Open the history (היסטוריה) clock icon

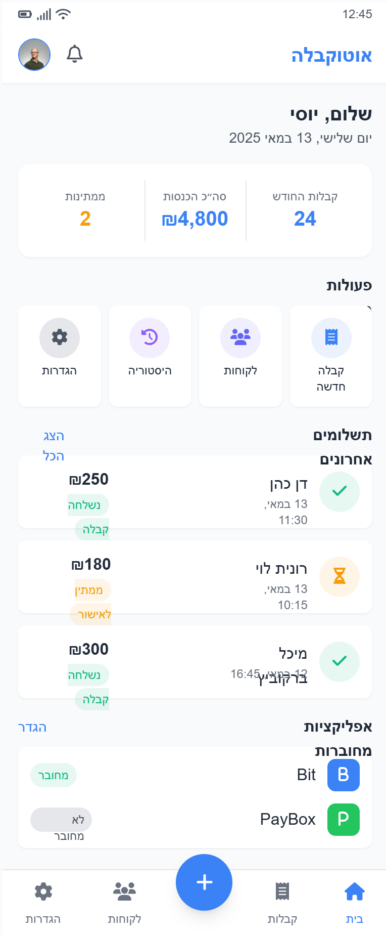(x=150, y=337)
